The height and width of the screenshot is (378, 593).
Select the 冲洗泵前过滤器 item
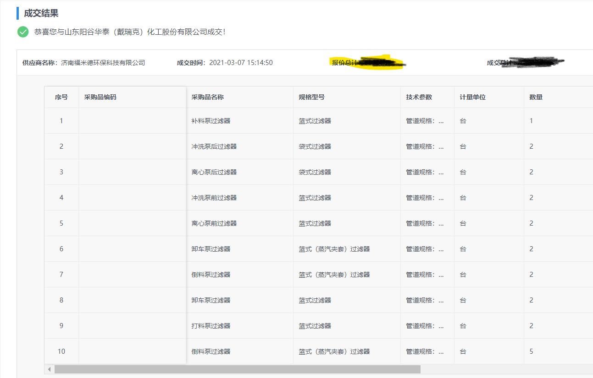tap(214, 198)
